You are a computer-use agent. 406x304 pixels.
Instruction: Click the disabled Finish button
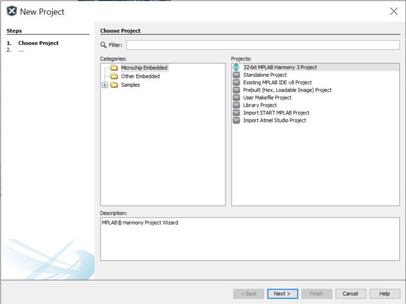coord(317,294)
